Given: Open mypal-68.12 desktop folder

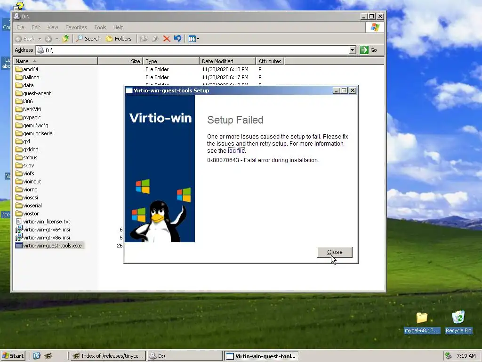Looking at the screenshot, I should click(422, 322).
